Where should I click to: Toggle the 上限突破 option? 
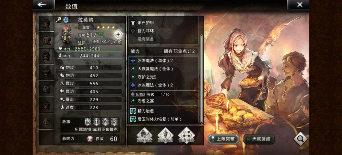pyautogui.click(x=223, y=139)
